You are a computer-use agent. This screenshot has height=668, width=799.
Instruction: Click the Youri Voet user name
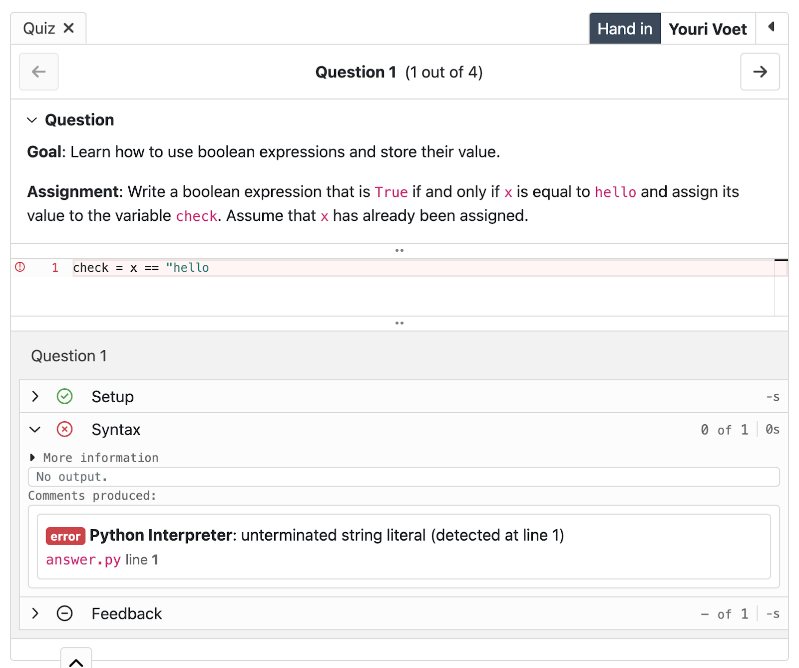pos(708,29)
